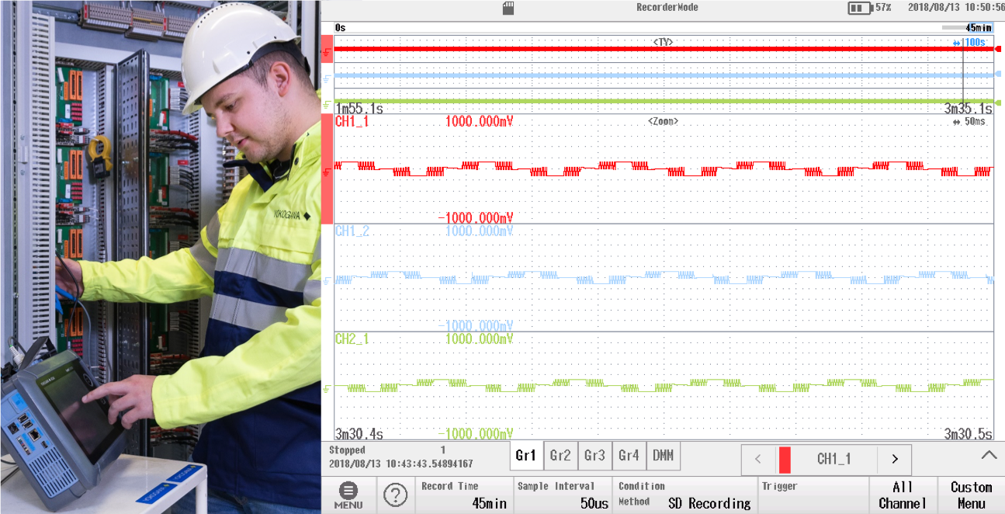The width and height of the screenshot is (1005, 514).
Task: Select the Gr4 group tab
Action: 629,456
